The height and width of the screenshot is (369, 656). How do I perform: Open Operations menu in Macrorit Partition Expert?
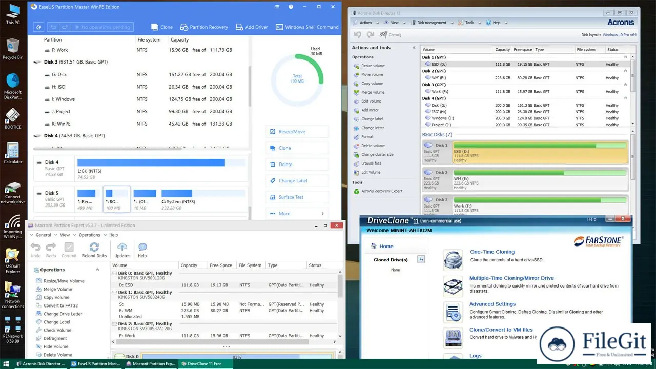point(90,235)
